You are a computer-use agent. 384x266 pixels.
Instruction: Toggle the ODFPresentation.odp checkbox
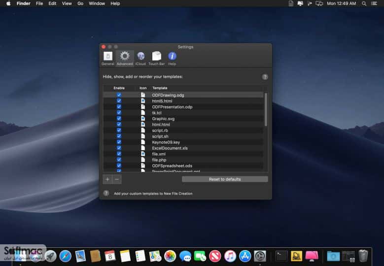[119, 107]
